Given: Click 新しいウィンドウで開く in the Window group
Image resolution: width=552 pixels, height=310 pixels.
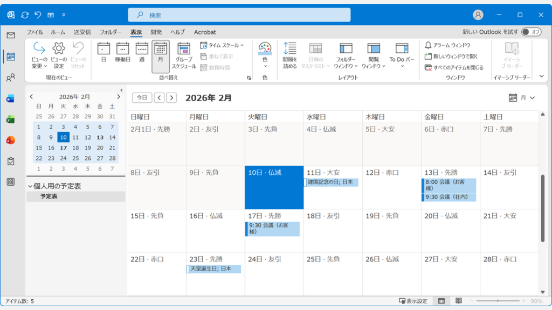Looking at the screenshot, I should [x=454, y=57].
